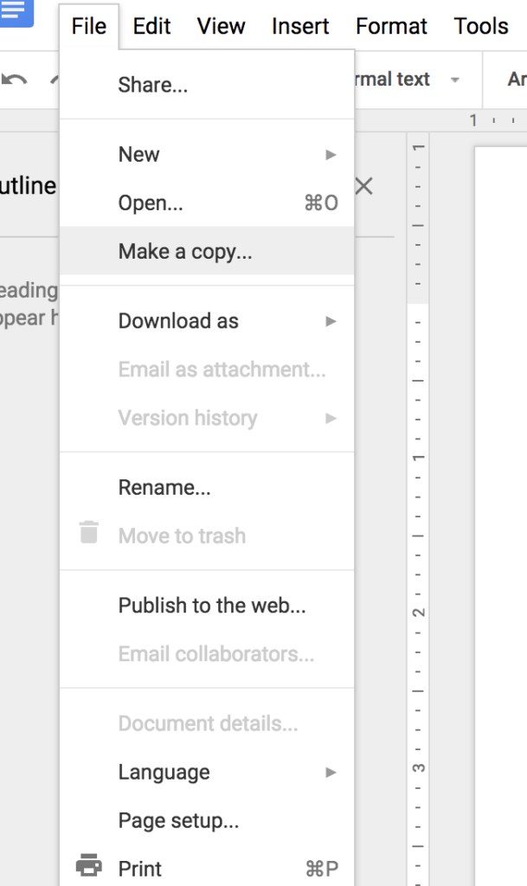The width and height of the screenshot is (527, 886).
Task: Click the Undo arrow icon
Action: click(12, 79)
